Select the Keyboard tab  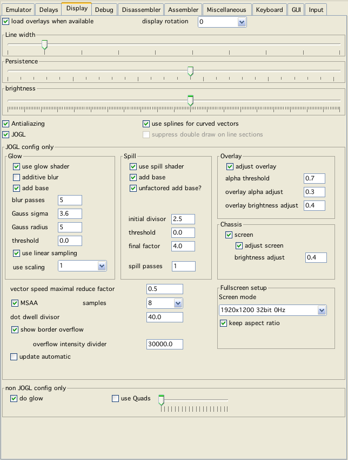pos(269,10)
